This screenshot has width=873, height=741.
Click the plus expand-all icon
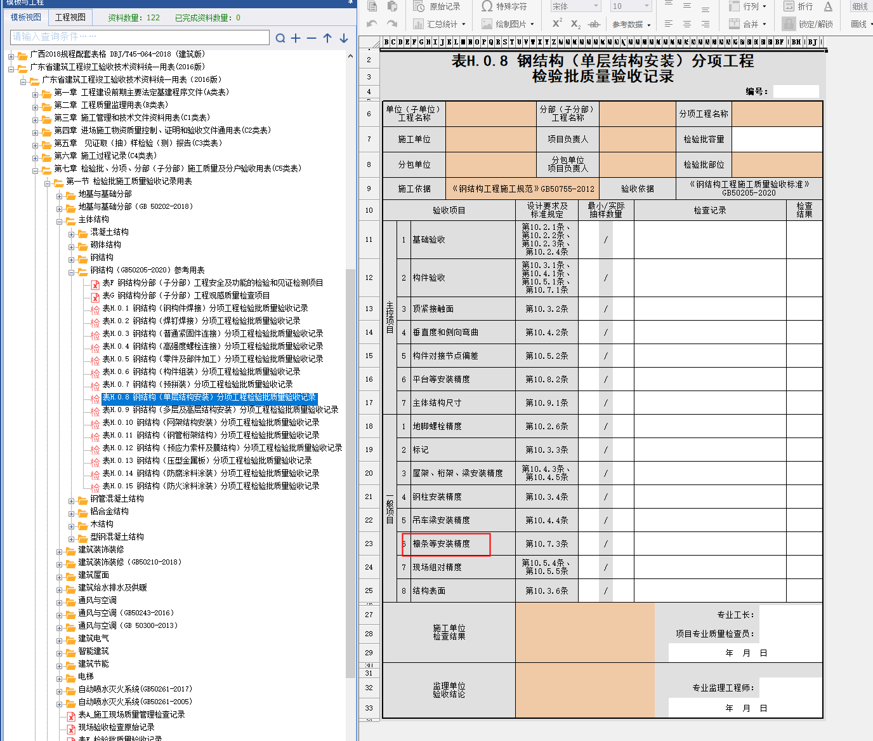(296, 38)
